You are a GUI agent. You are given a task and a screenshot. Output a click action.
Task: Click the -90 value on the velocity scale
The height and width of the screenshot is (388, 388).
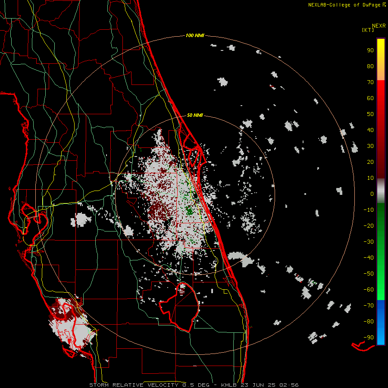coord(369,337)
